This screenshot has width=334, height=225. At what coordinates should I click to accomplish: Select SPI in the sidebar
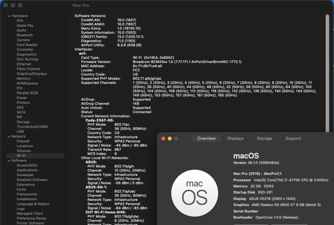point(19,117)
